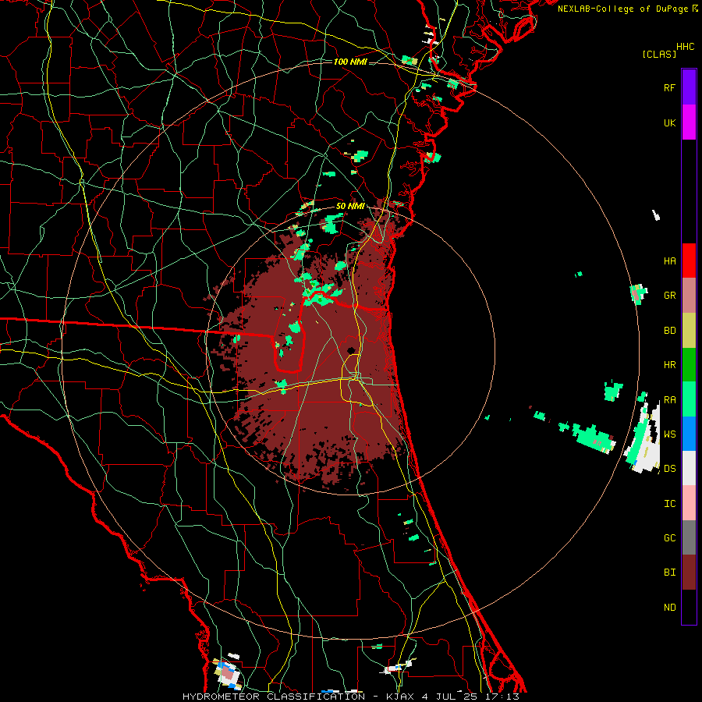
Task: Click the HYDROMETEOR CLASSIFICATION title text
Action: pos(274,697)
